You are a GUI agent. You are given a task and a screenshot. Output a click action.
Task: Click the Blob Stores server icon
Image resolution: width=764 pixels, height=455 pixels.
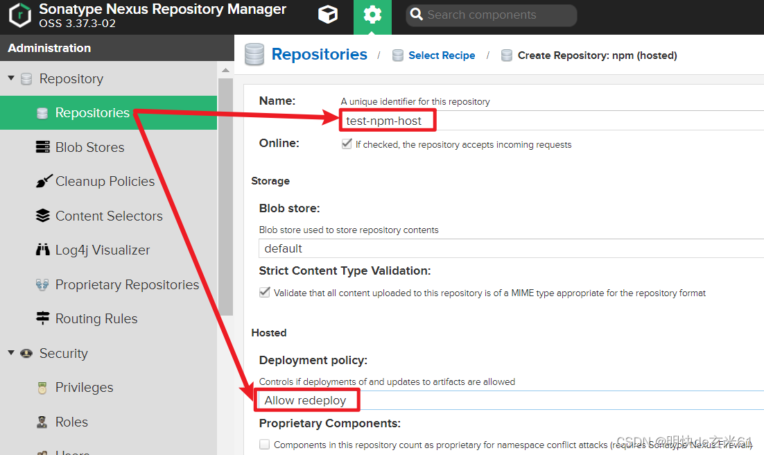[x=43, y=147]
